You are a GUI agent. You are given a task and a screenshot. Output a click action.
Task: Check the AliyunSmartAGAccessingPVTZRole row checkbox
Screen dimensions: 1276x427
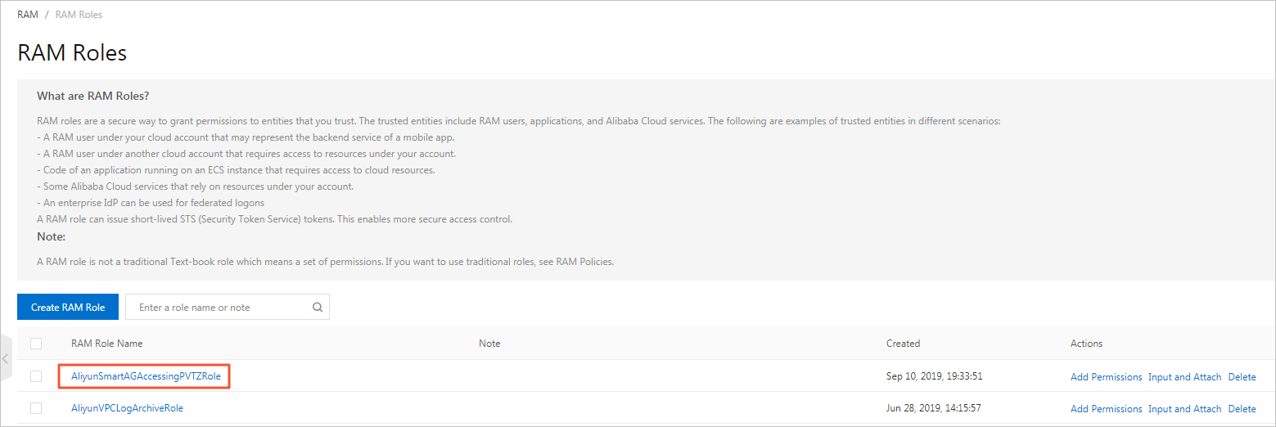point(36,376)
